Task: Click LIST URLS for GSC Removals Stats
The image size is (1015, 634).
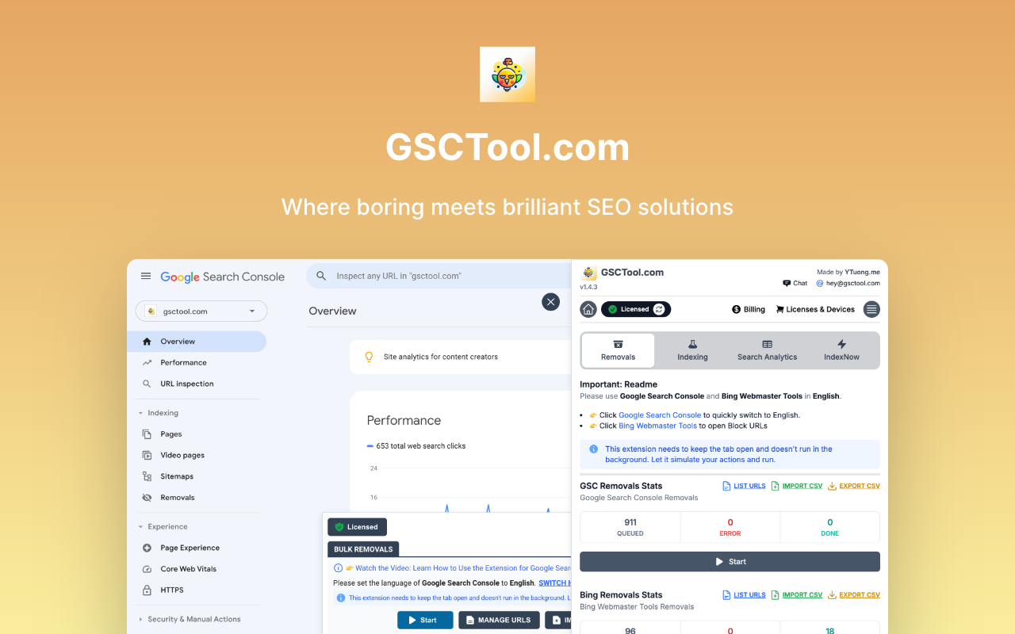Action: [744, 486]
